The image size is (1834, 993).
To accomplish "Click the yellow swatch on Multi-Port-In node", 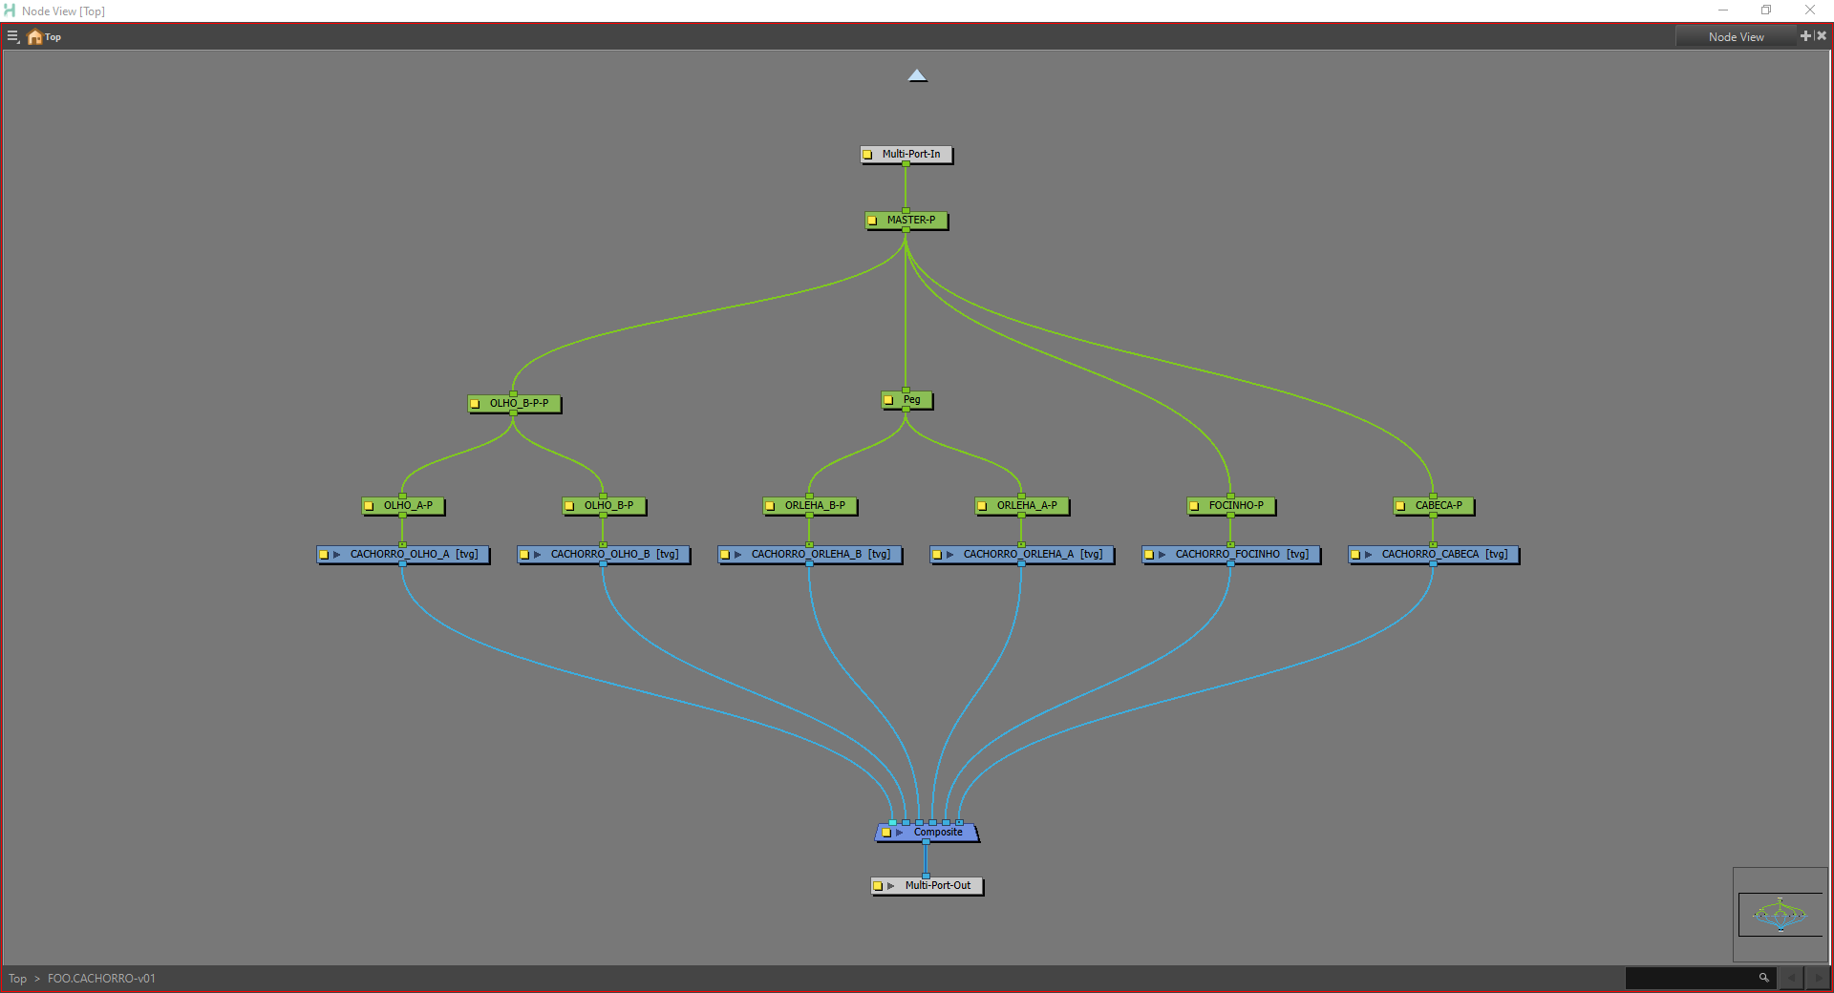I will [867, 155].
